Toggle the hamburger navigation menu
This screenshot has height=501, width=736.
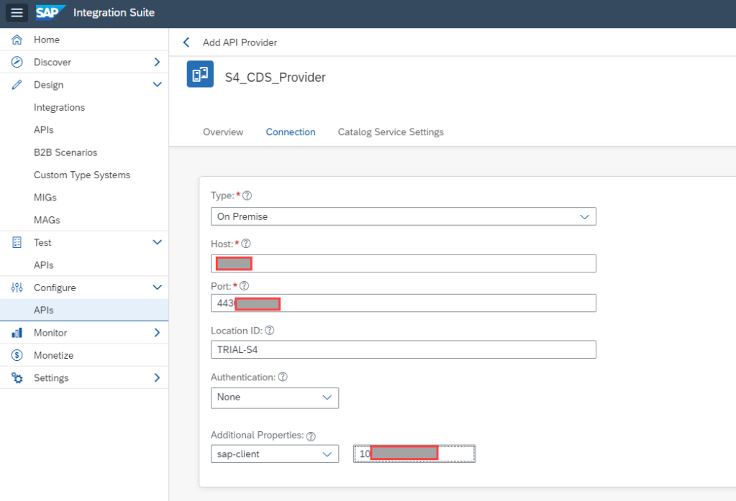(18, 13)
